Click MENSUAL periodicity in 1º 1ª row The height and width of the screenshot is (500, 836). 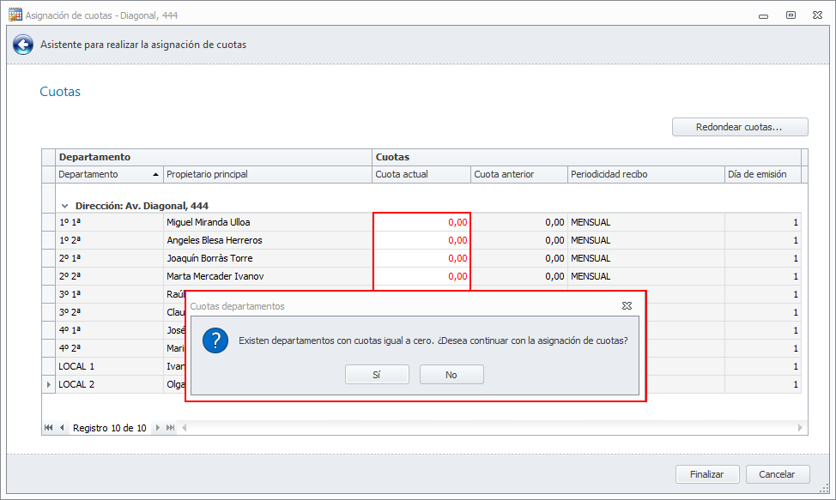point(646,223)
